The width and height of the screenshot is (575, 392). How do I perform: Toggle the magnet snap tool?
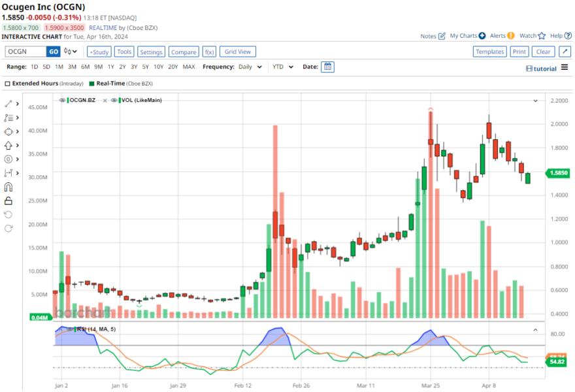8,187
